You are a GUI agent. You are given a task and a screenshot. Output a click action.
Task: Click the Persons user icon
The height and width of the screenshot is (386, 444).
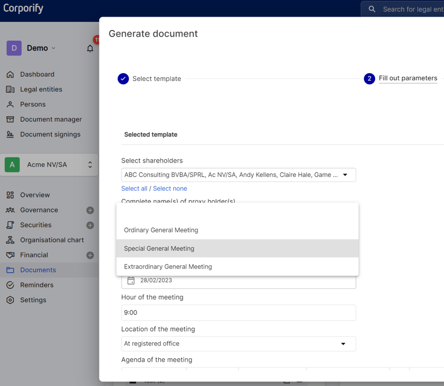[10, 104]
